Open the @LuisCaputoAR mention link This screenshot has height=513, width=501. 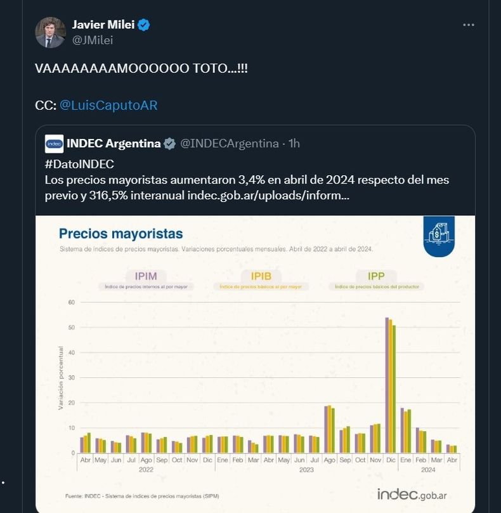coord(108,105)
